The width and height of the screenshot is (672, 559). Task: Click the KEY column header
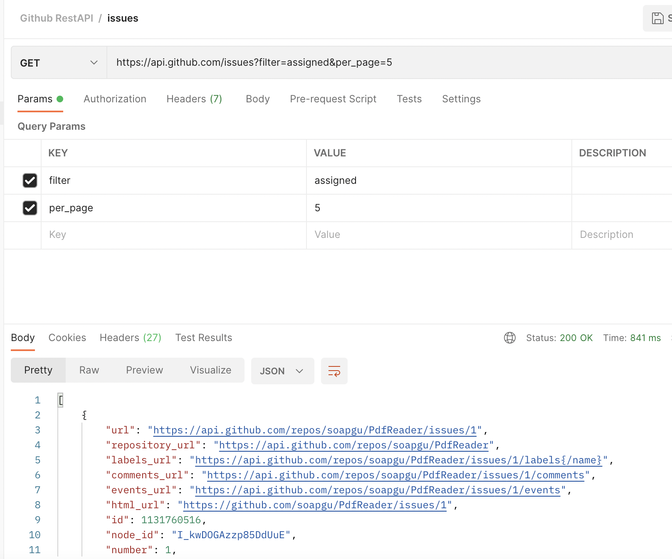tap(58, 153)
